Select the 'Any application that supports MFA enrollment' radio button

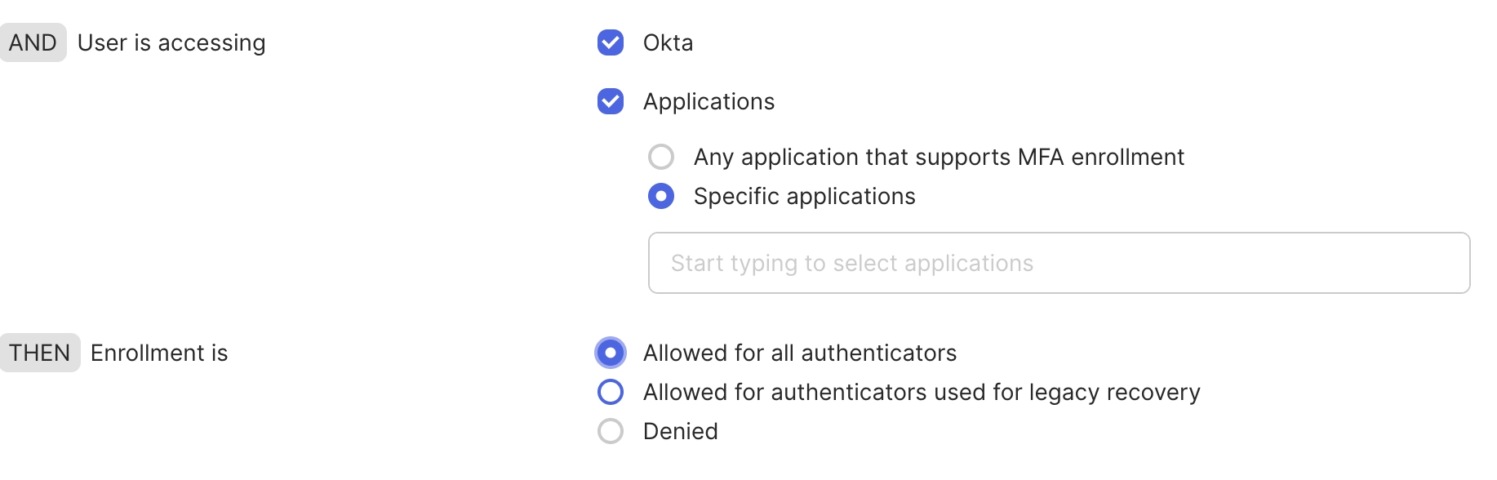(x=661, y=157)
